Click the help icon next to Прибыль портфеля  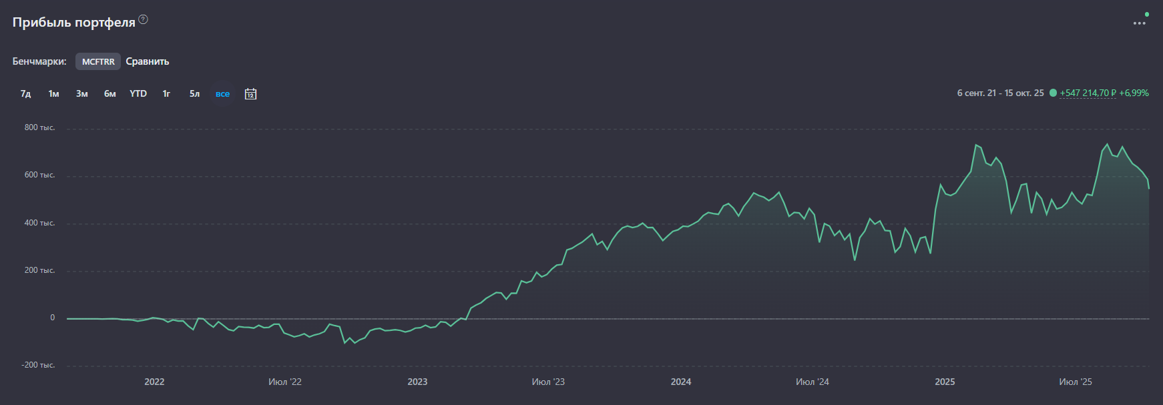click(x=143, y=20)
